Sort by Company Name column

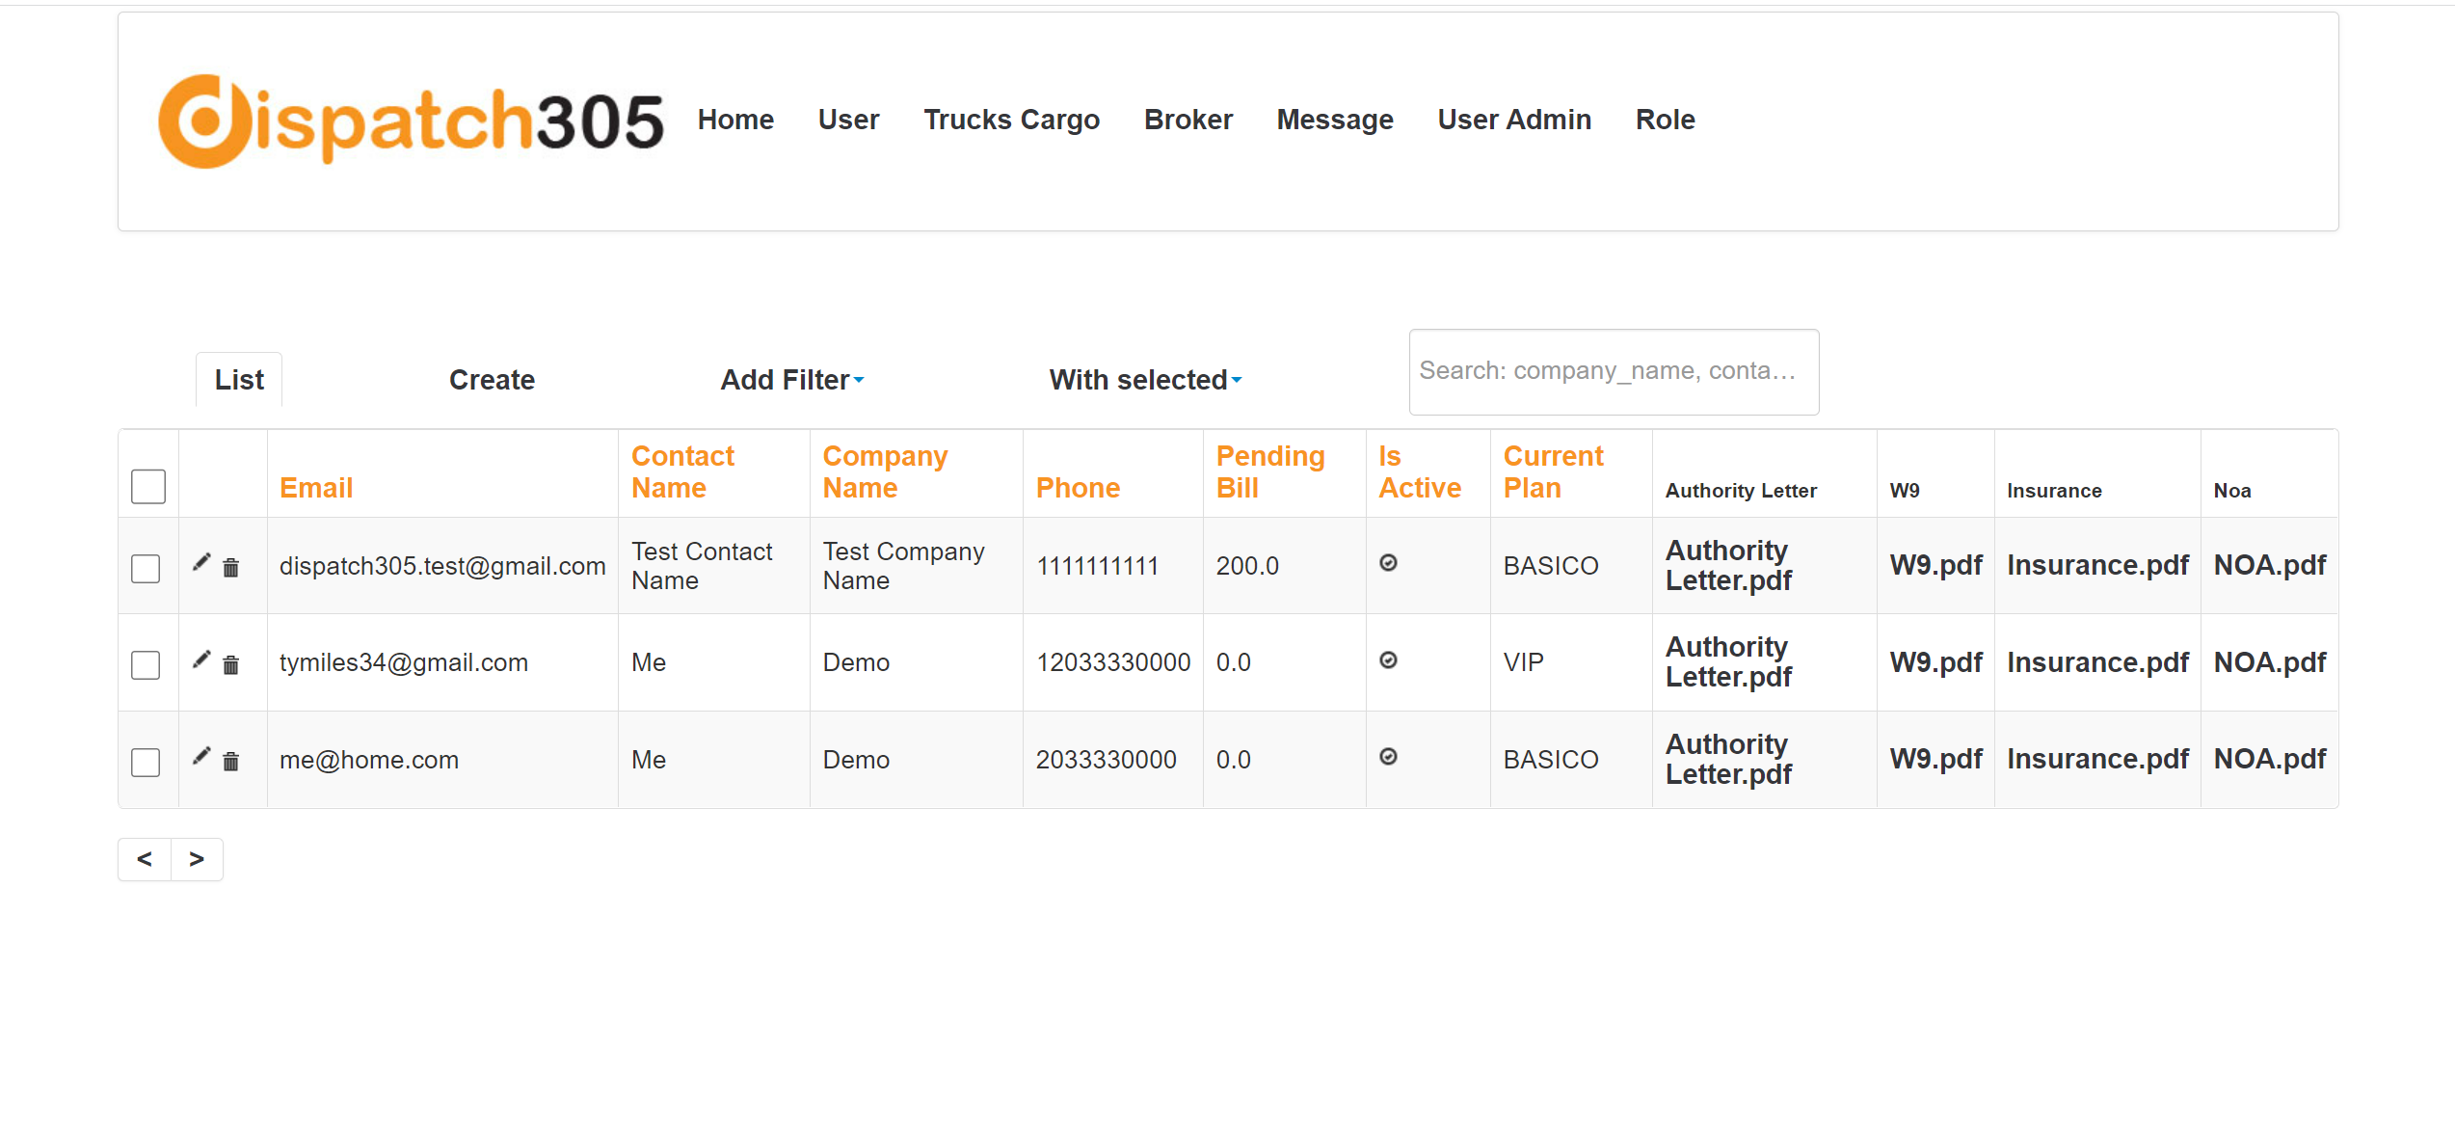point(885,471)
